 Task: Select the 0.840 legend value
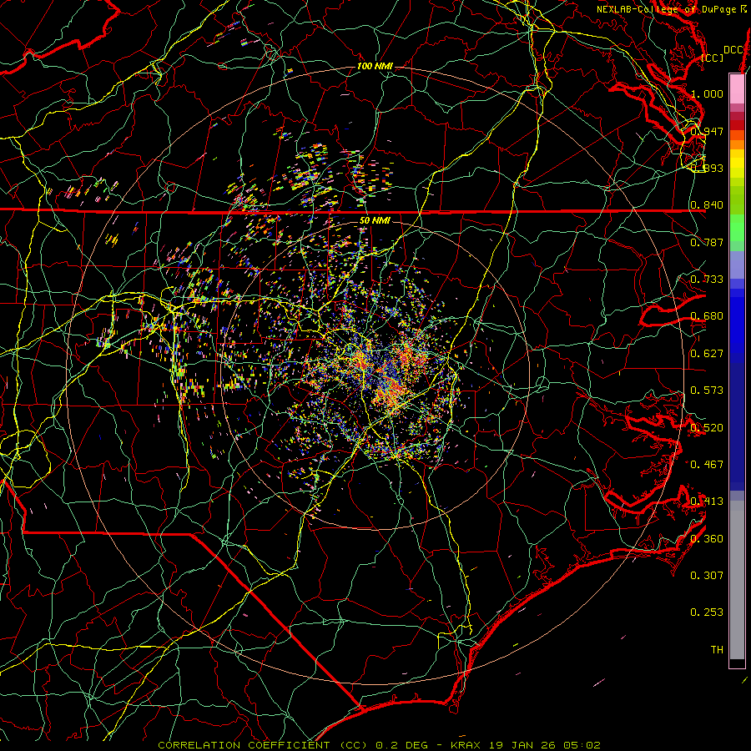(x=707, y=205)
